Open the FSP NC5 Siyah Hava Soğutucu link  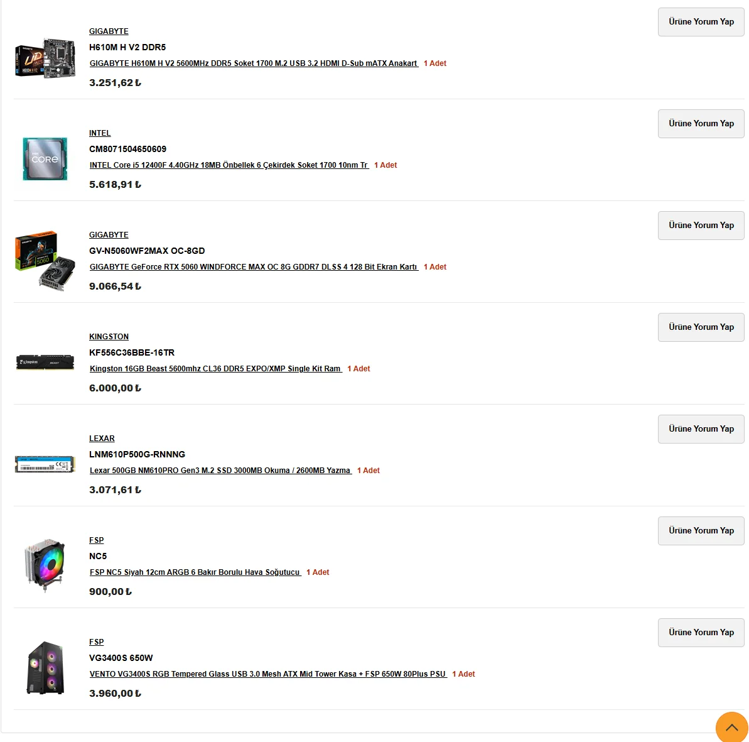pyautogui.click(x=195, y=572)
